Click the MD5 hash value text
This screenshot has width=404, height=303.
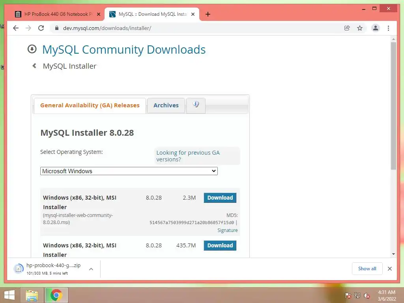pyautogui.click(x=192, y=223)
